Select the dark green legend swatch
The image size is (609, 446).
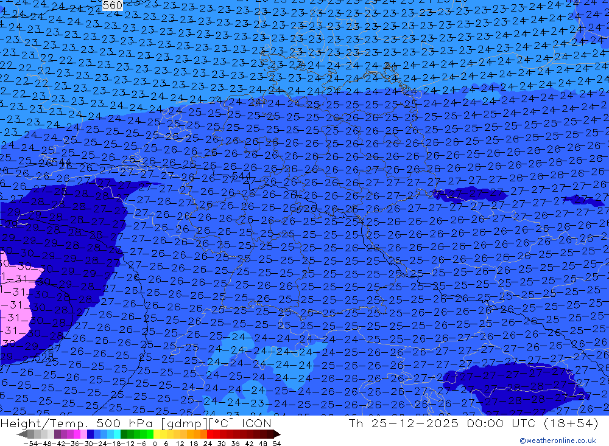pyautogui.click(x=124, y=434)
